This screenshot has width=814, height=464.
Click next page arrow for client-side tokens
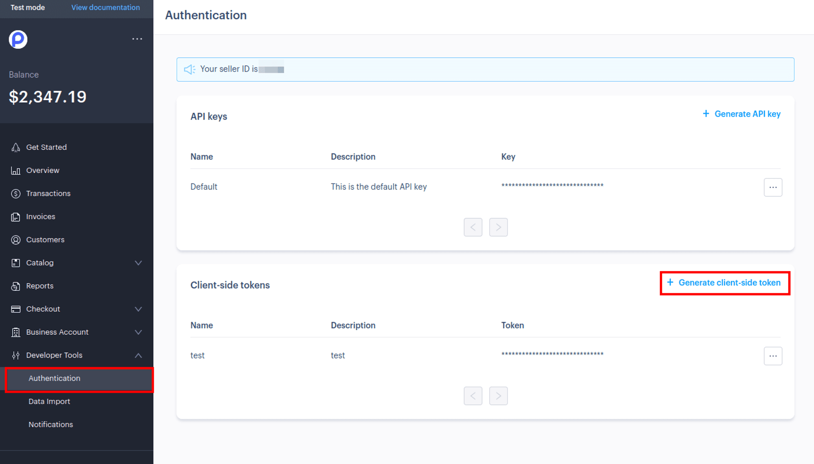coord(498,396)
